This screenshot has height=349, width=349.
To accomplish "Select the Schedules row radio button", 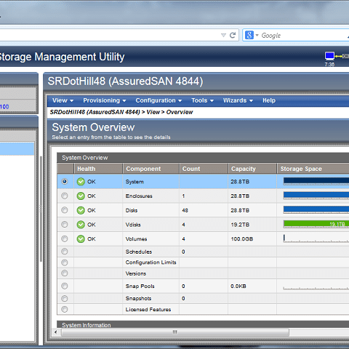I will 65,252.
